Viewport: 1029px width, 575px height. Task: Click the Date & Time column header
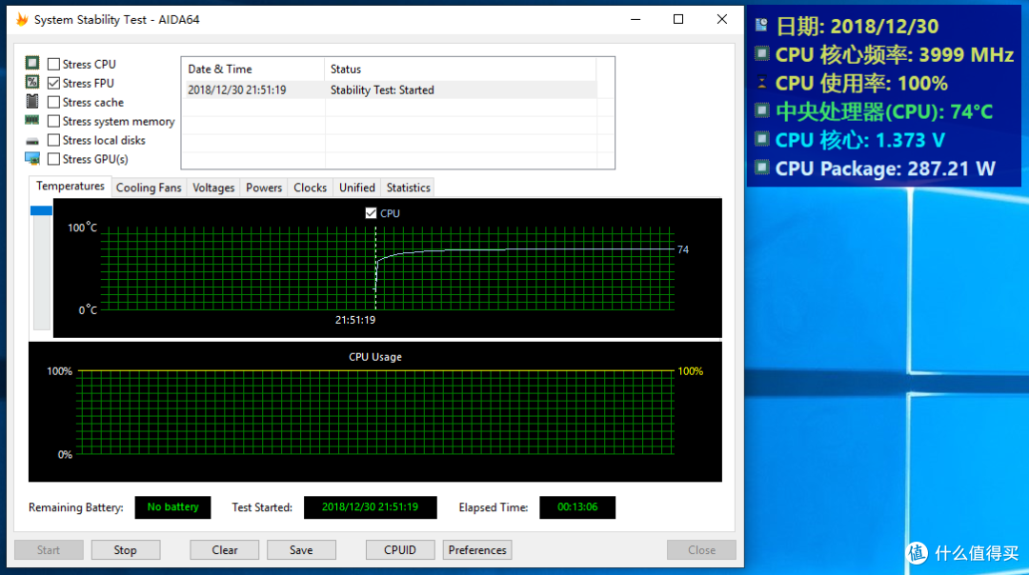252,69
